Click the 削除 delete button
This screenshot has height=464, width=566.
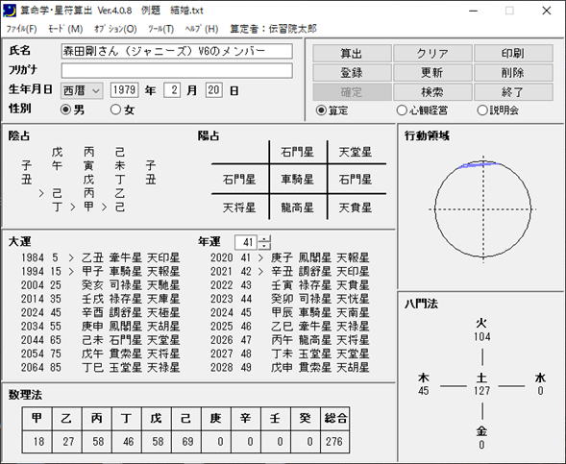point(513,72)
